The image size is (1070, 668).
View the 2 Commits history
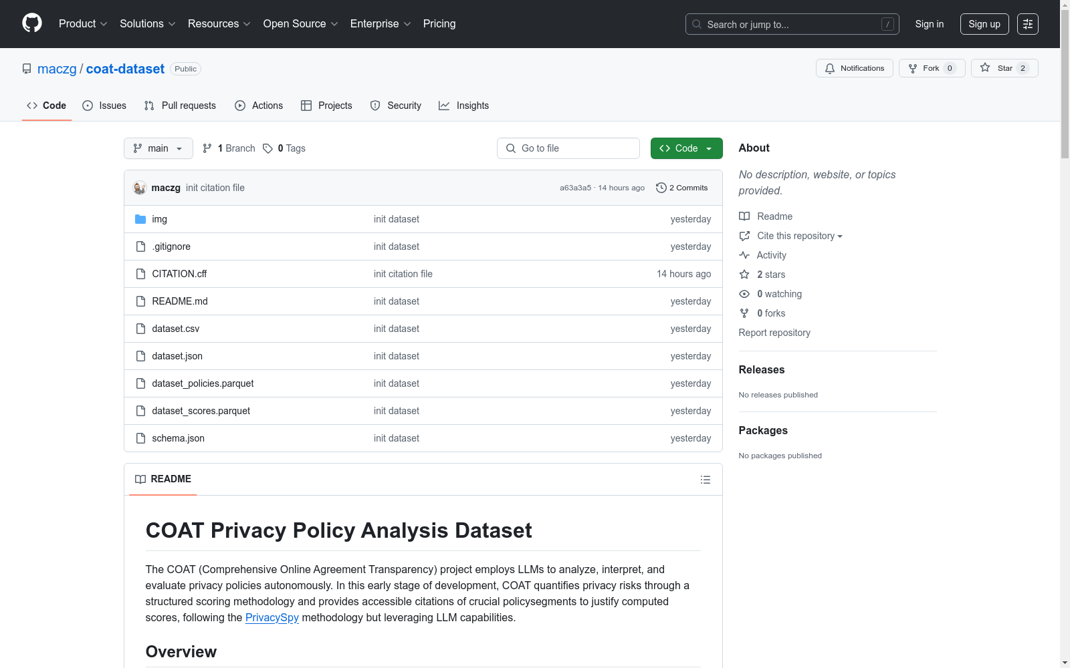click(x=682, y=188)
